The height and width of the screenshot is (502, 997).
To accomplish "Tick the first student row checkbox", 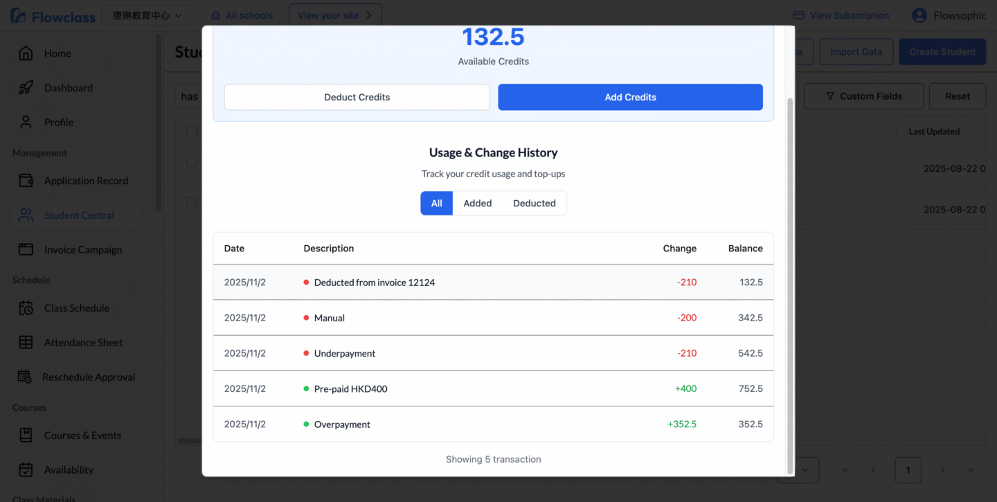I will [192, 162].
